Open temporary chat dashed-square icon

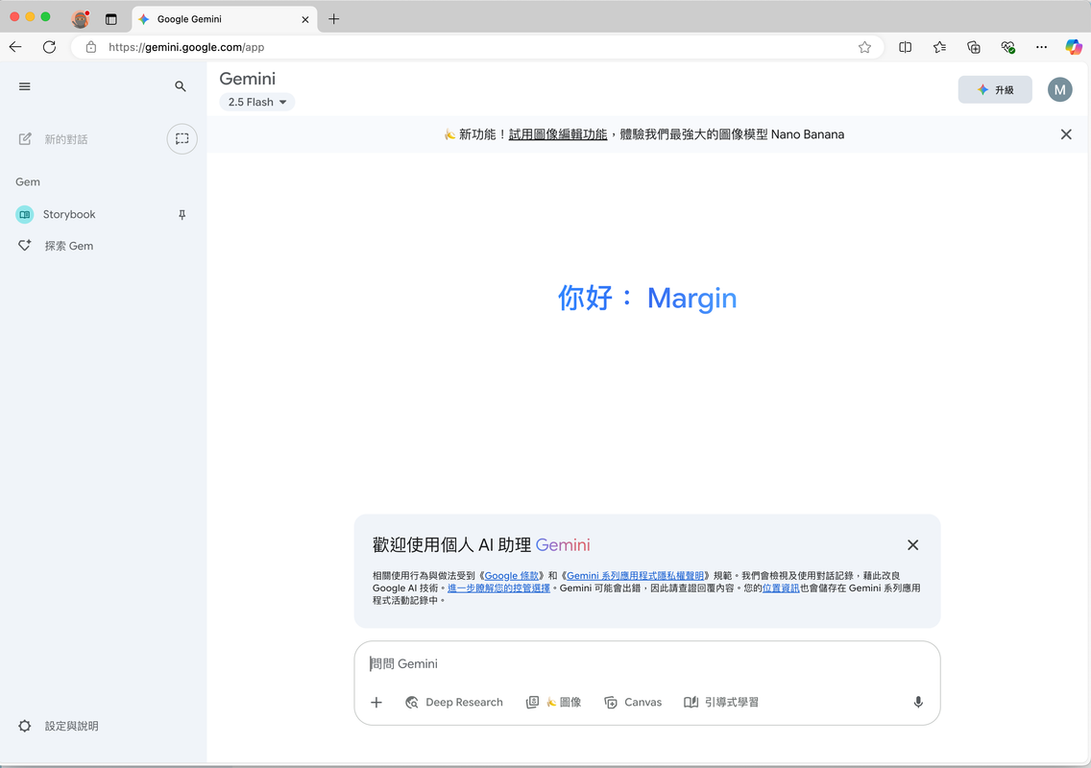tap(182, 139)
